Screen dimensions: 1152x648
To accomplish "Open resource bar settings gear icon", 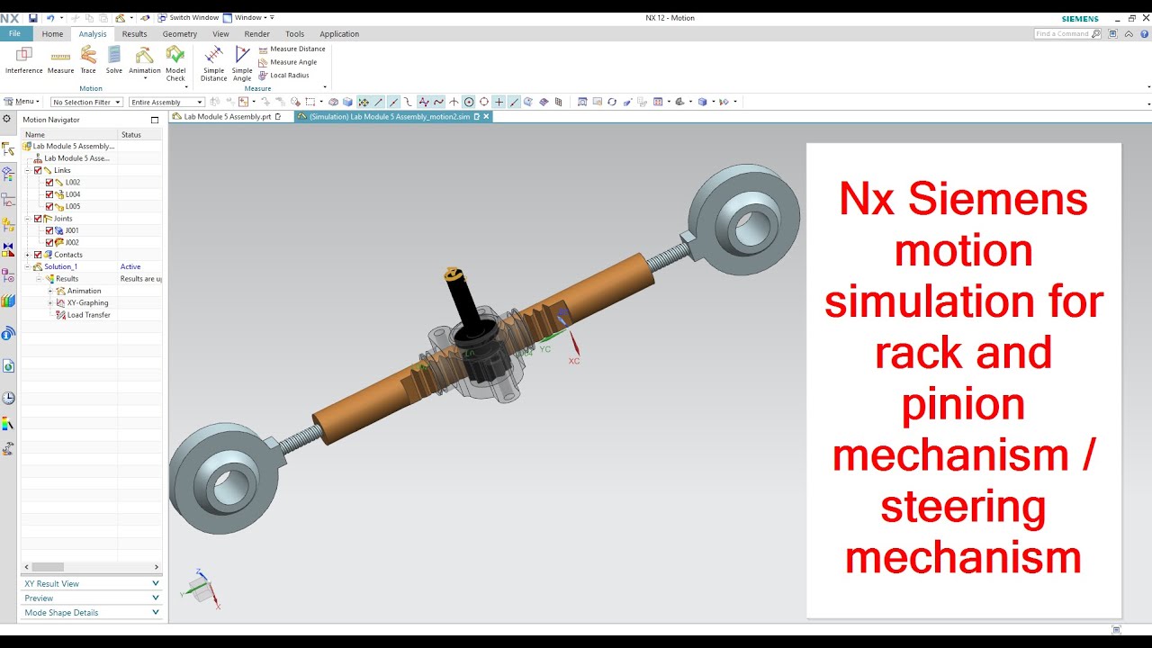I will point(8,119).
